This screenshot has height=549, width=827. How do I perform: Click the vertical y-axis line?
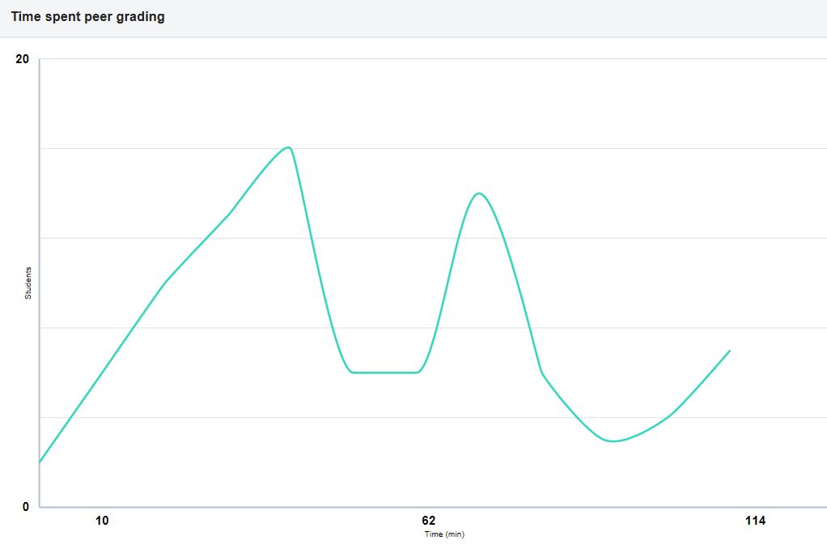[39, 283]
